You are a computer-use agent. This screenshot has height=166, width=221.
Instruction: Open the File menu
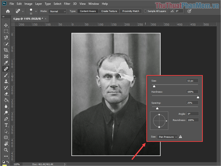(x=12, y=4)
